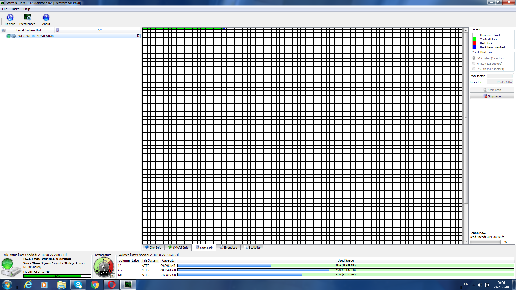This screenshot has width=516, height=290.
Task: Click Hard Disk Monitor taskbar icon
Action: click(x=128, y=285)
